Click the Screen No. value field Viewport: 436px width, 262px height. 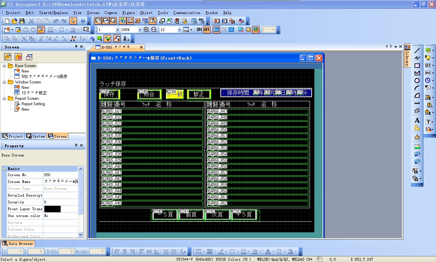pyautogui.click(x=61, y=175)
